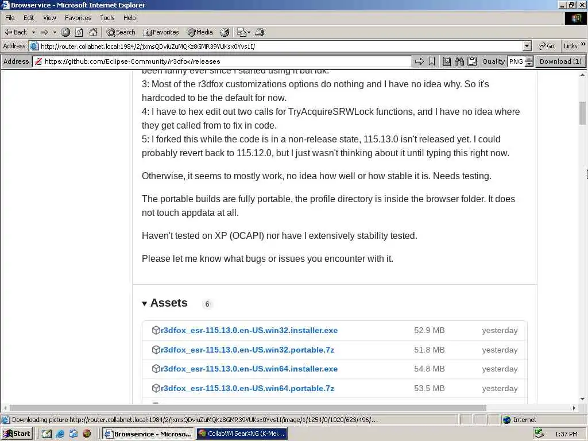The image size is (588, 441).
Task: Open the Windows Start button
Action: click(x=17, y=434)
